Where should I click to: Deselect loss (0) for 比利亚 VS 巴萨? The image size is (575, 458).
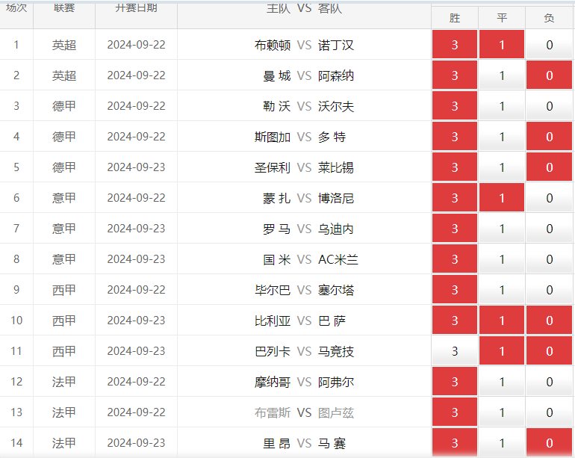click(x=549, y=321)
